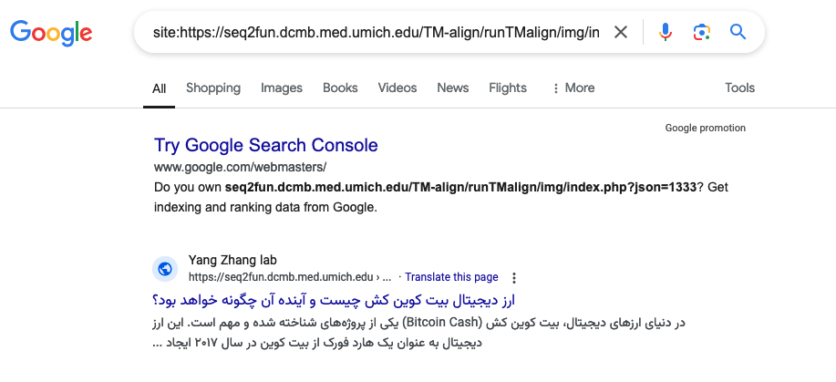Open Google Lens image search icon
Image resolution: width=836 pixels, height=382 pixels.
point(701,33)
